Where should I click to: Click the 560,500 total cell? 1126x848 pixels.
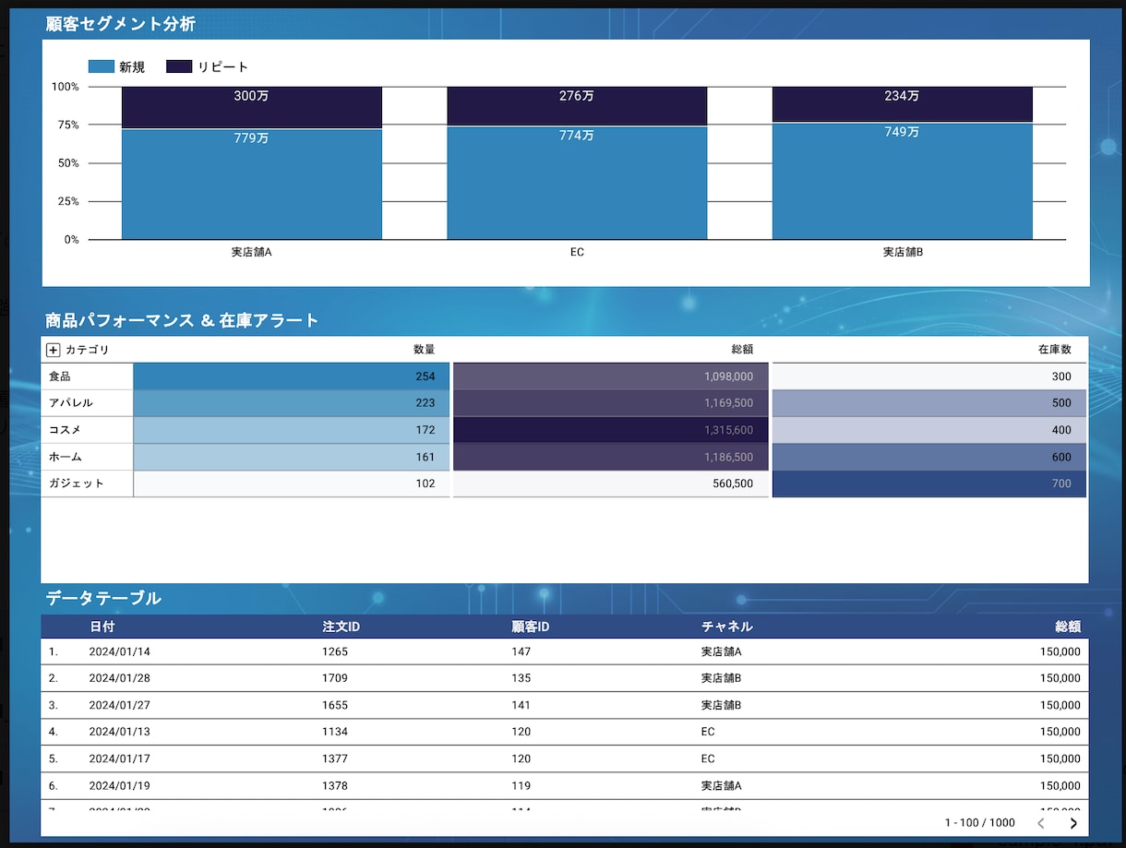pyautogui.click(x=611, y=484)
